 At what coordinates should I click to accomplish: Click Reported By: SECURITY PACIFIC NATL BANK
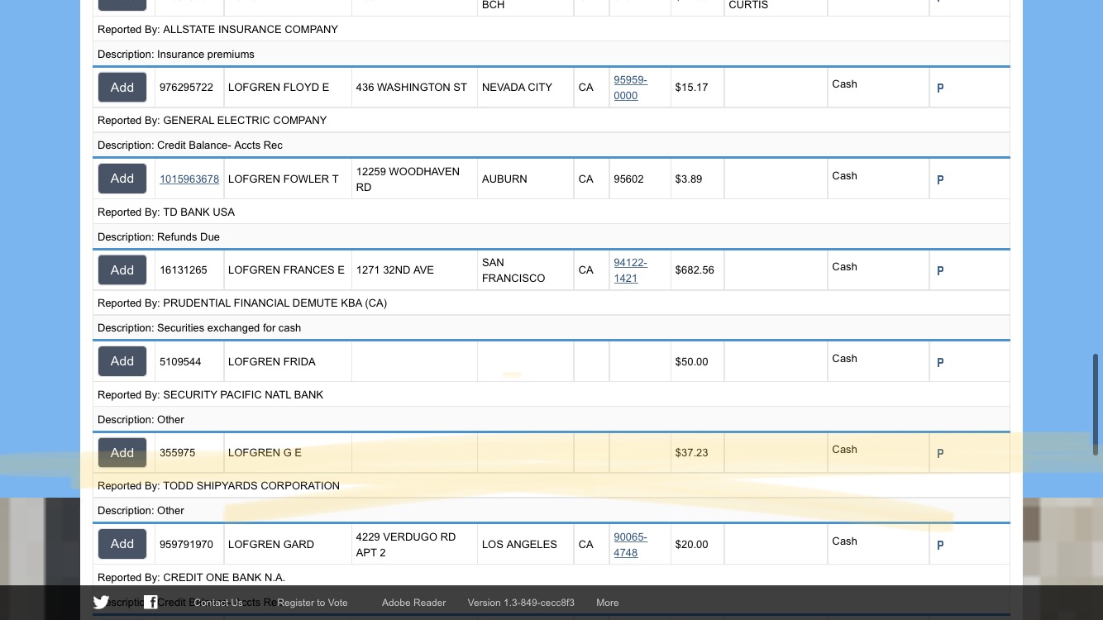click(210, 394)
